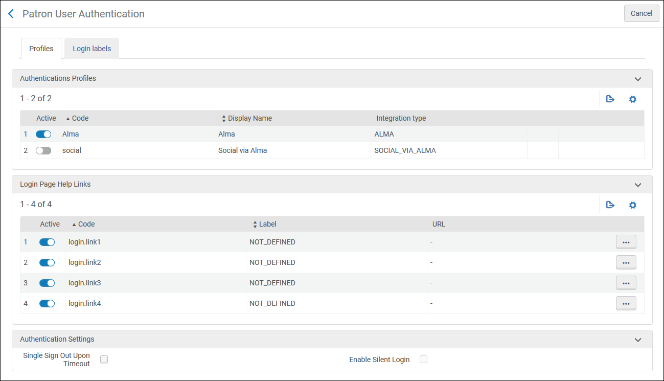Open Authentications Profiles table settings gear

(632, 99)
